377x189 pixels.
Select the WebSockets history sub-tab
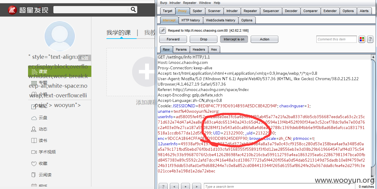[x=220, y=20]
